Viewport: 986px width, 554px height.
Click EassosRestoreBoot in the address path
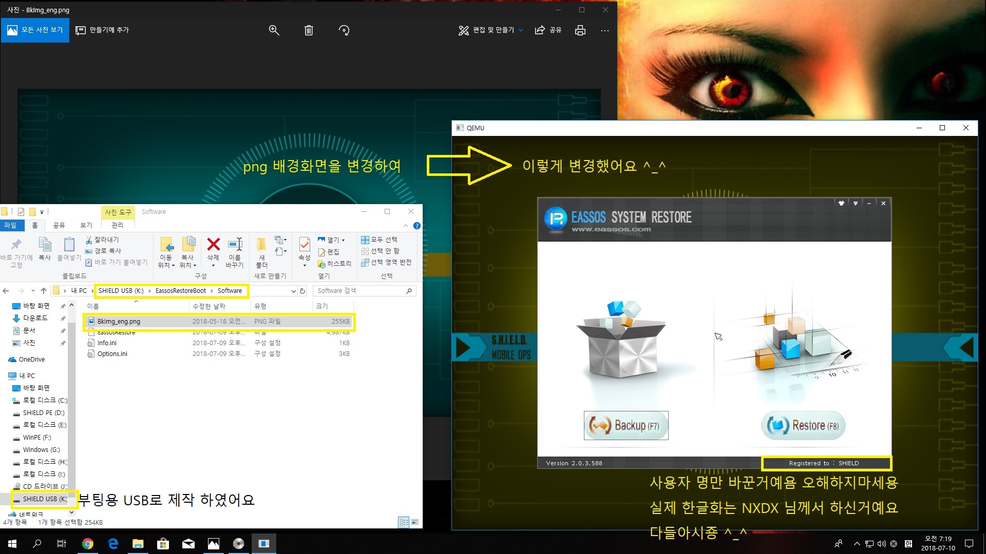181,291
